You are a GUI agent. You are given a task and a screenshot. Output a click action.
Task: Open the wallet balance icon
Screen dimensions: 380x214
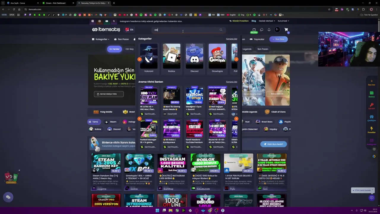pyautogui.click(x=254, y=30)
